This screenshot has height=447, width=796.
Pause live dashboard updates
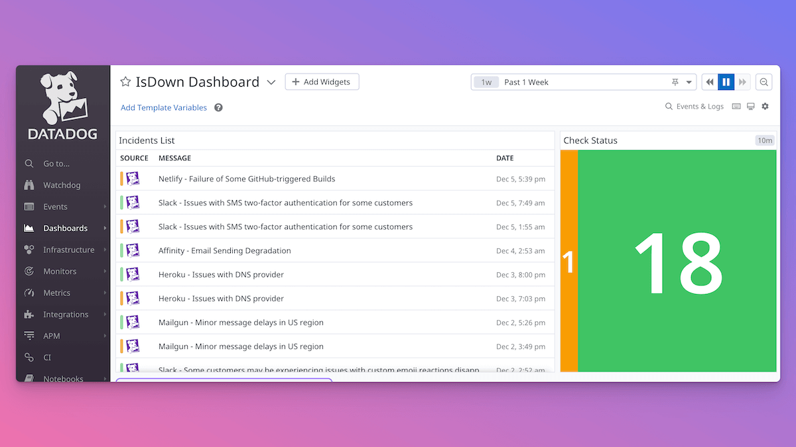(726, 82)
